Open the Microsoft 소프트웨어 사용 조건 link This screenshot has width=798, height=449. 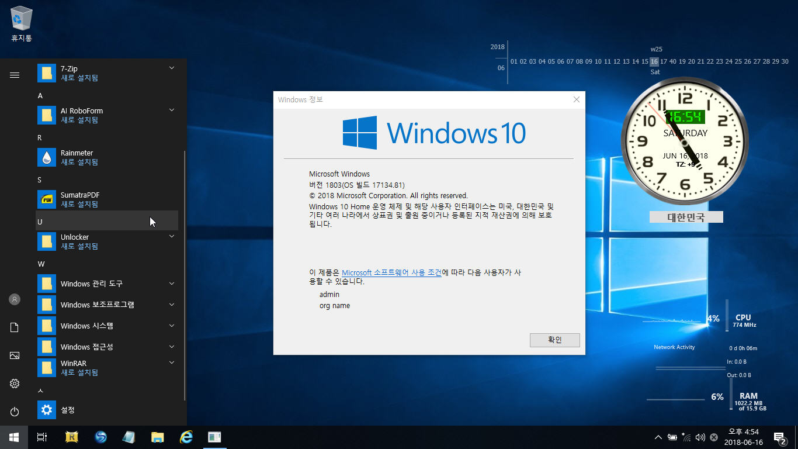point(391,272)
